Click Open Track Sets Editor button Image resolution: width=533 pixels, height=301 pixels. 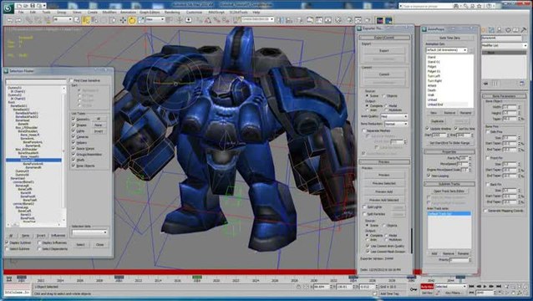tap(449, 191)
